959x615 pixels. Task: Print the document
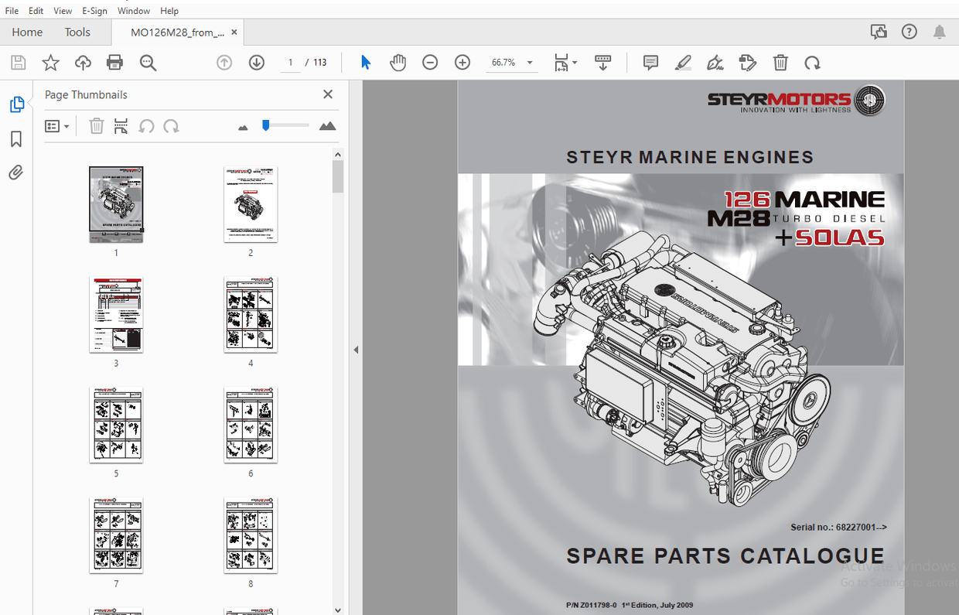pos(114,63)
